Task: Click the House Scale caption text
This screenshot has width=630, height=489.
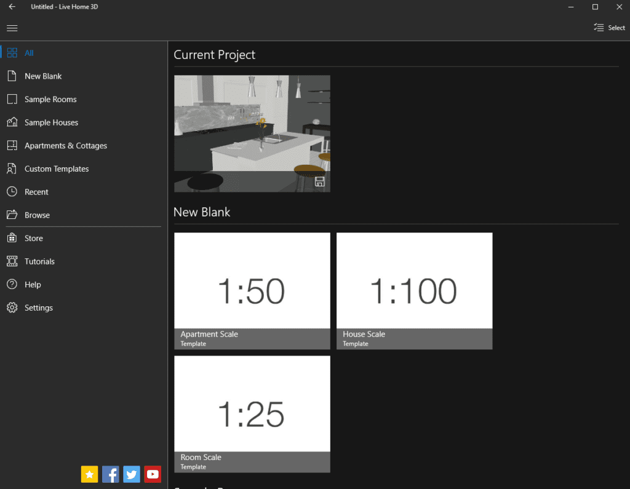Action: [364, 334]
